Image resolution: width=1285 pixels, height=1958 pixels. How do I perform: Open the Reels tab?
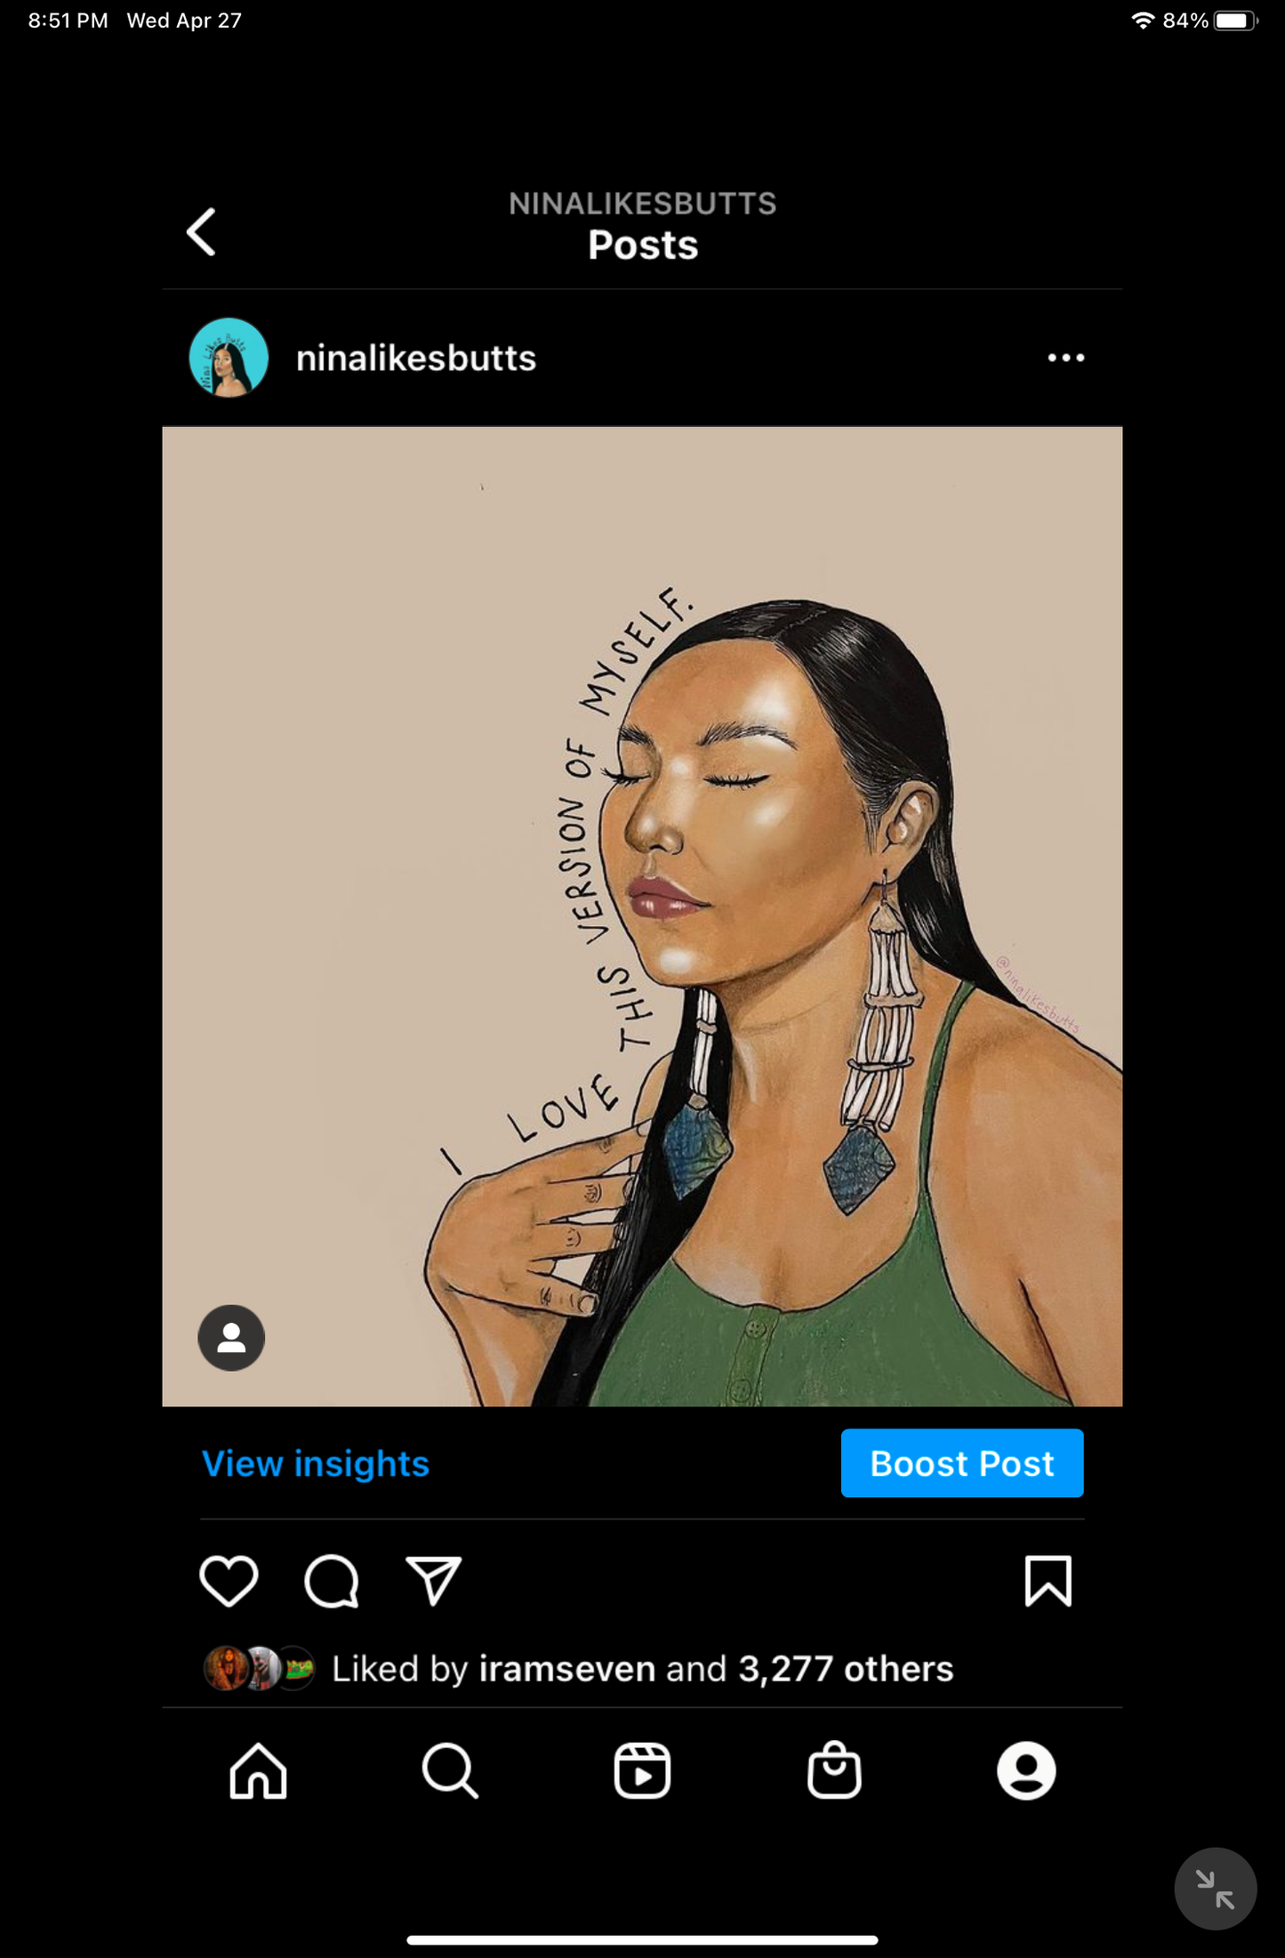tap(642, 1770)
